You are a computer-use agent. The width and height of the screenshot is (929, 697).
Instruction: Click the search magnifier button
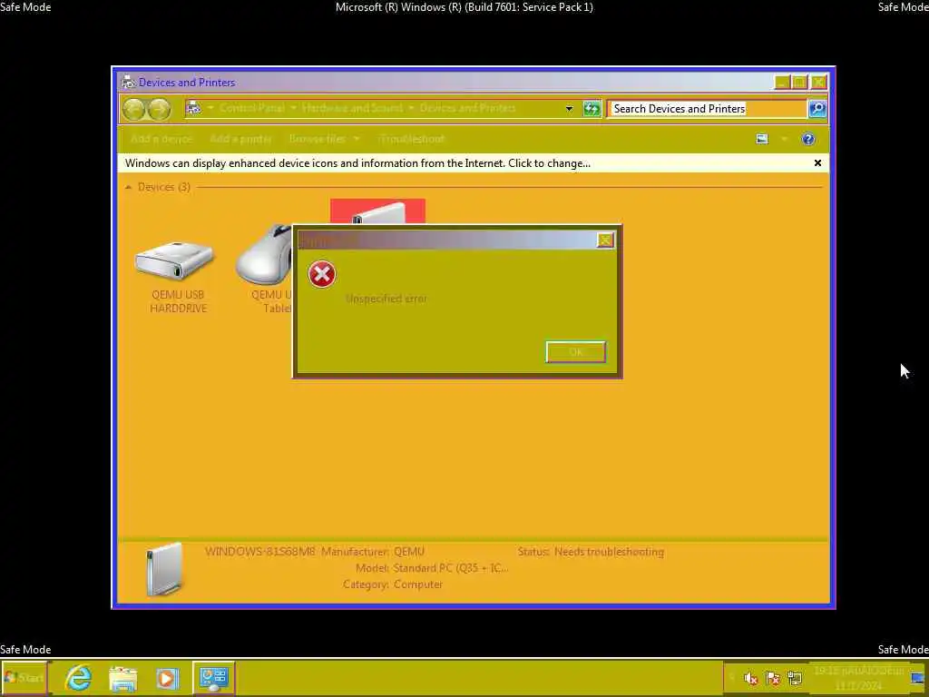[817, 109]
